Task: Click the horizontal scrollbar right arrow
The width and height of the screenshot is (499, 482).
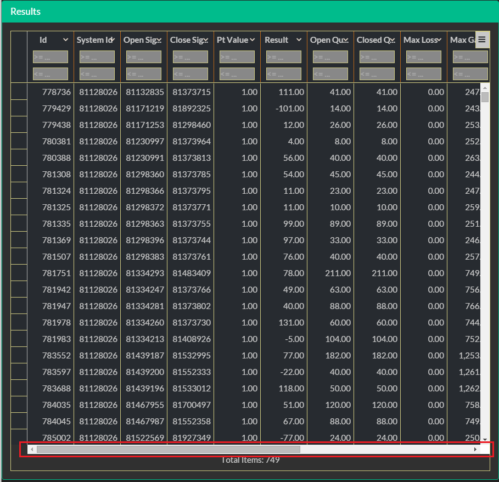Action: pyautogui.click(x=475, y=449)
